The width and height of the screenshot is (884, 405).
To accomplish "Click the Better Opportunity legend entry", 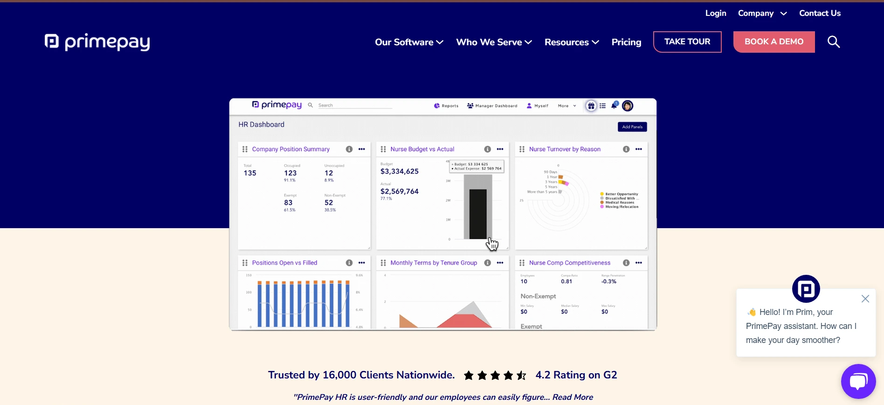I will pos(619,194).
